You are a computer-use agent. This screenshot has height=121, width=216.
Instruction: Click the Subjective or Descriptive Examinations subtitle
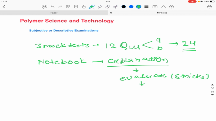click(64, 31)
